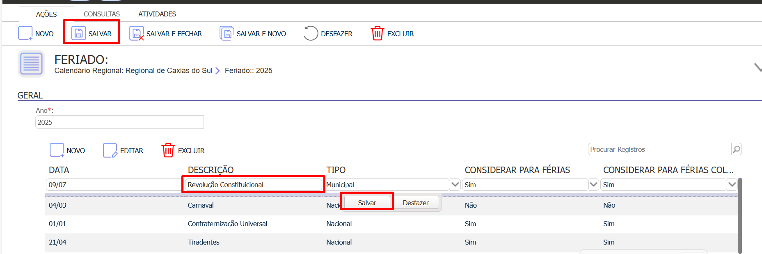Click the Salvar e Fechar icon
Viewport: 762px width, 254px height.
(136, 33)
